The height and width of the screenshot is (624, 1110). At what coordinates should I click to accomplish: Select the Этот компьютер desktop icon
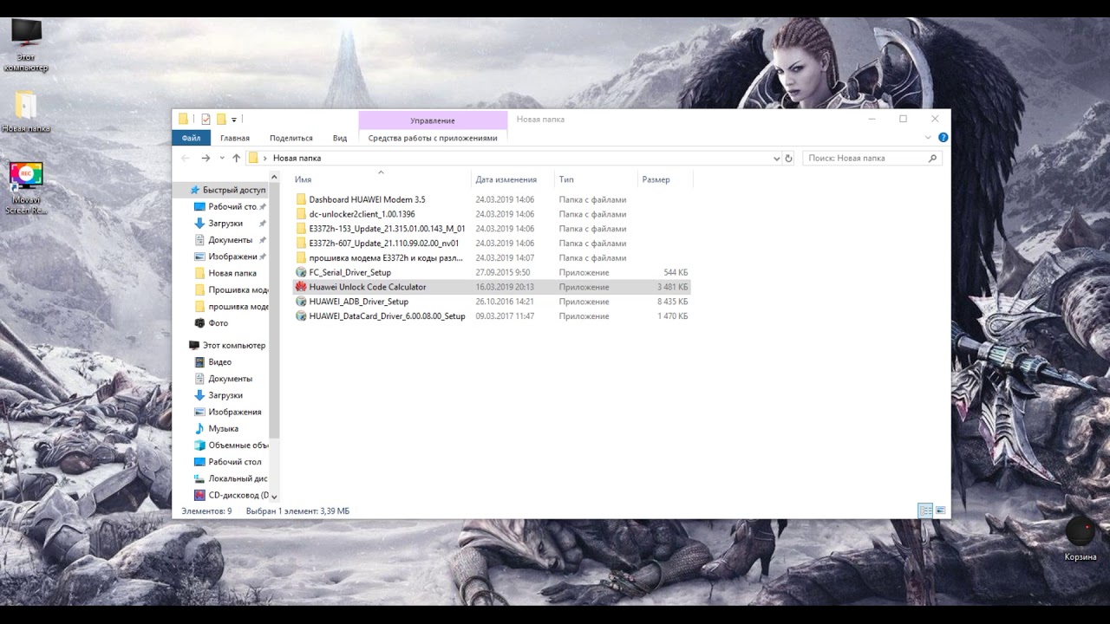coord(25,45)
